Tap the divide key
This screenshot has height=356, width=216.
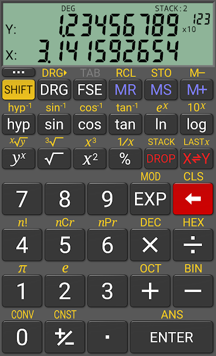[193, 245]
